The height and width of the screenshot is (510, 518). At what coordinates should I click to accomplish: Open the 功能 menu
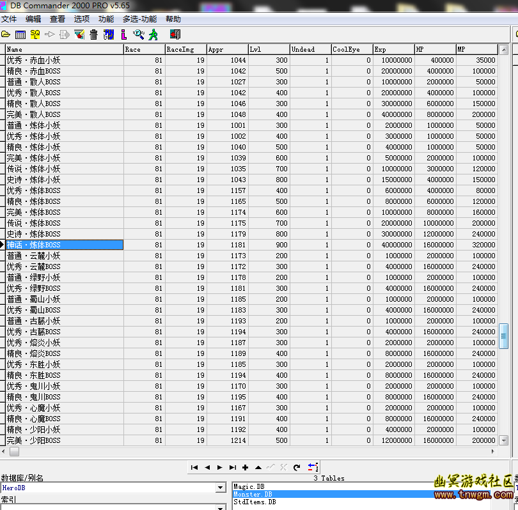pyautogui.click(x=106, y=19)
